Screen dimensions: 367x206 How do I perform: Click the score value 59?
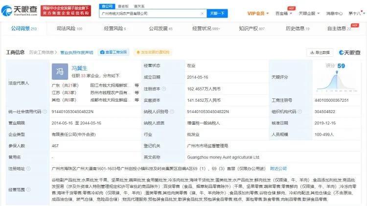pos(341,66)
